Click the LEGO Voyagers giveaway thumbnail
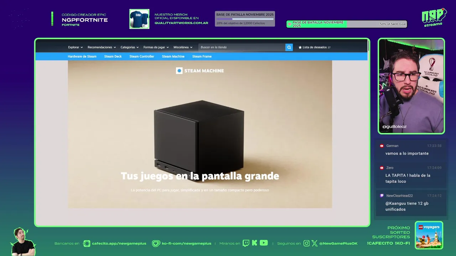The width and height of the screenshot is (456, 256). pos(429,235)
